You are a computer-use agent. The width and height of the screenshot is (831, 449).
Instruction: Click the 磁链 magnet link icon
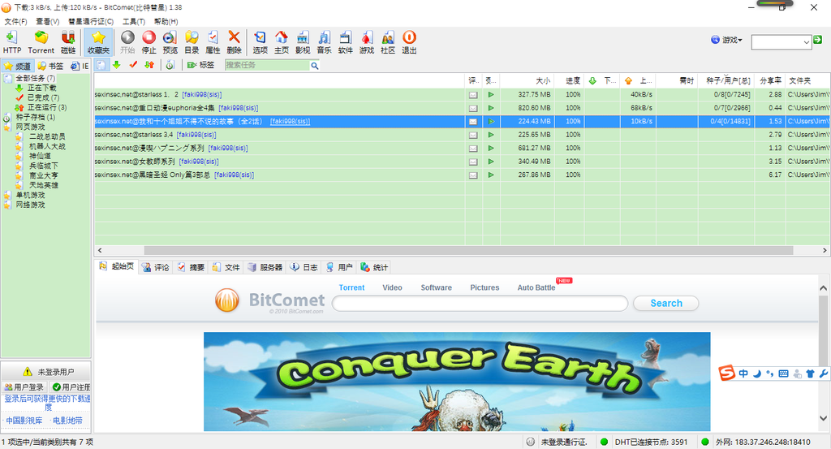[68, 42]
